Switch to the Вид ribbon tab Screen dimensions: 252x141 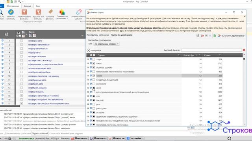[38, 6]
